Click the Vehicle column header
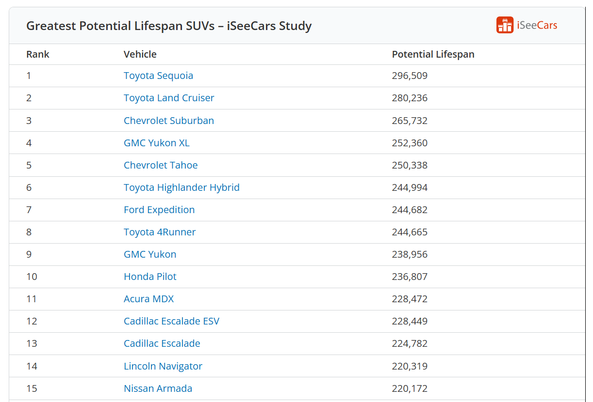Viewport: 593px width, 402px height. click(140, 54)
